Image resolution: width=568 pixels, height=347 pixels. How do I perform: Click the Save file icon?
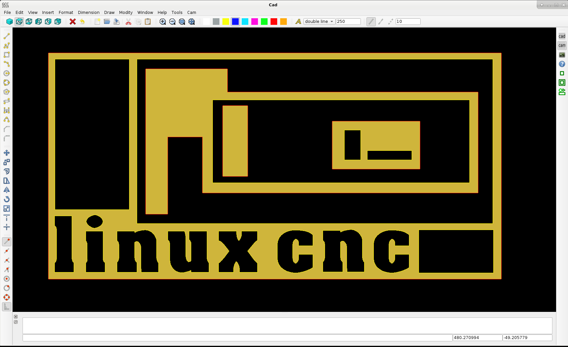(117, 22)
